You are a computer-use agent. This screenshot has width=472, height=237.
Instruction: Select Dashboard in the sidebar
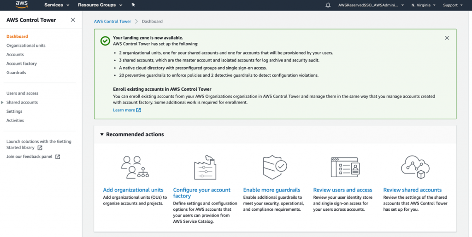[17, 36]
